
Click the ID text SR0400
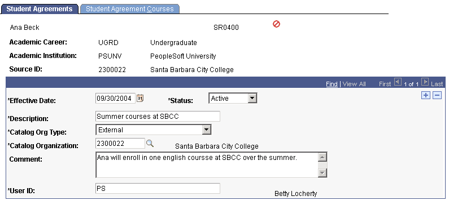[x=226, y=28]
